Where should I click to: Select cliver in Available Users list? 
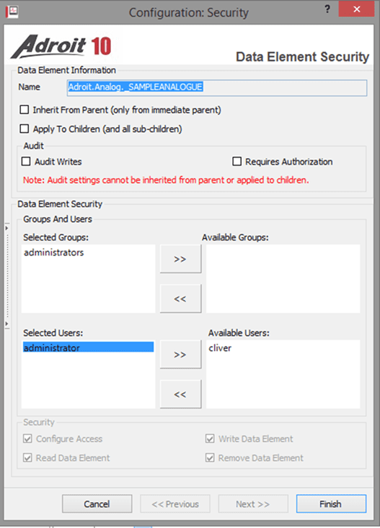tap(220, 348)
